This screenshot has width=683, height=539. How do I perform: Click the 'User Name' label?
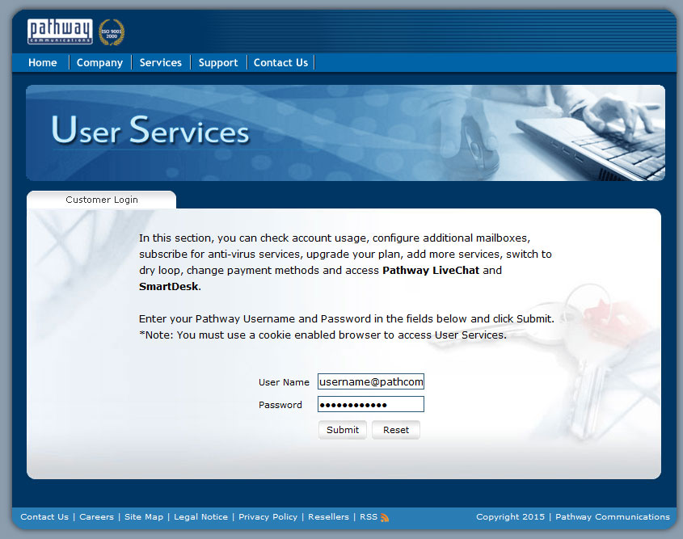[x=284, y=382]
